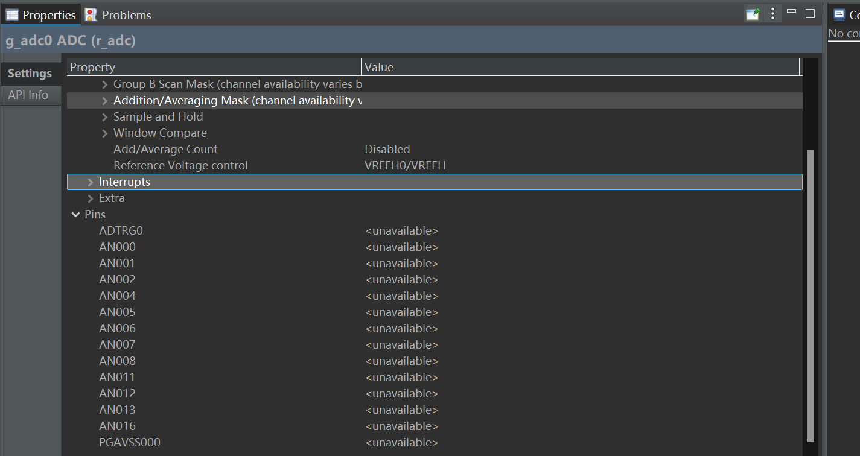
Task: Switch to the Properties tab
Action: [41, 14]
